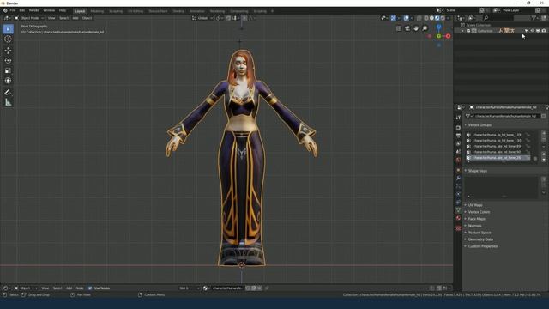The height and width of the screenshot is (309, 549).
Task: Open the File menu
Action: [x=13, y=10]
